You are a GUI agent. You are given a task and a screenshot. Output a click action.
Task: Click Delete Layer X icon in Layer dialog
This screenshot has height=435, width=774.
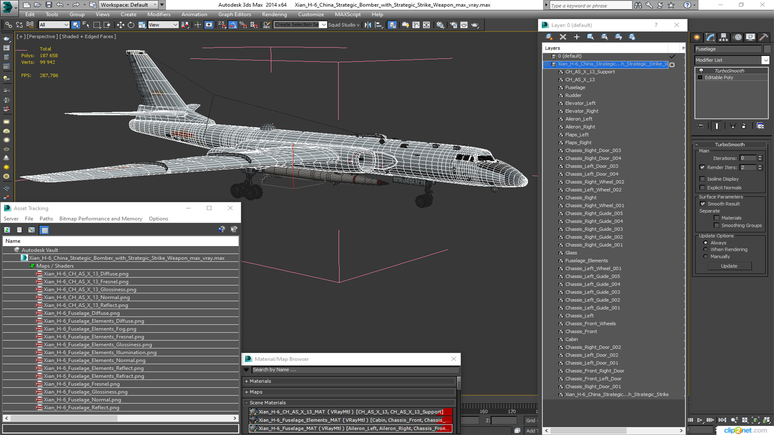563,37
